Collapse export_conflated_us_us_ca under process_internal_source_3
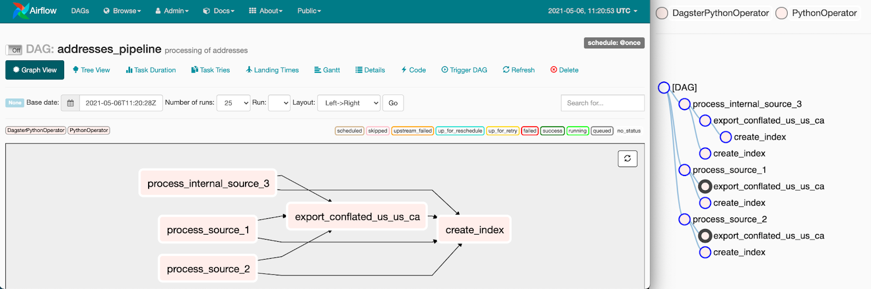871x289 pixels. [x=705, y=121]
